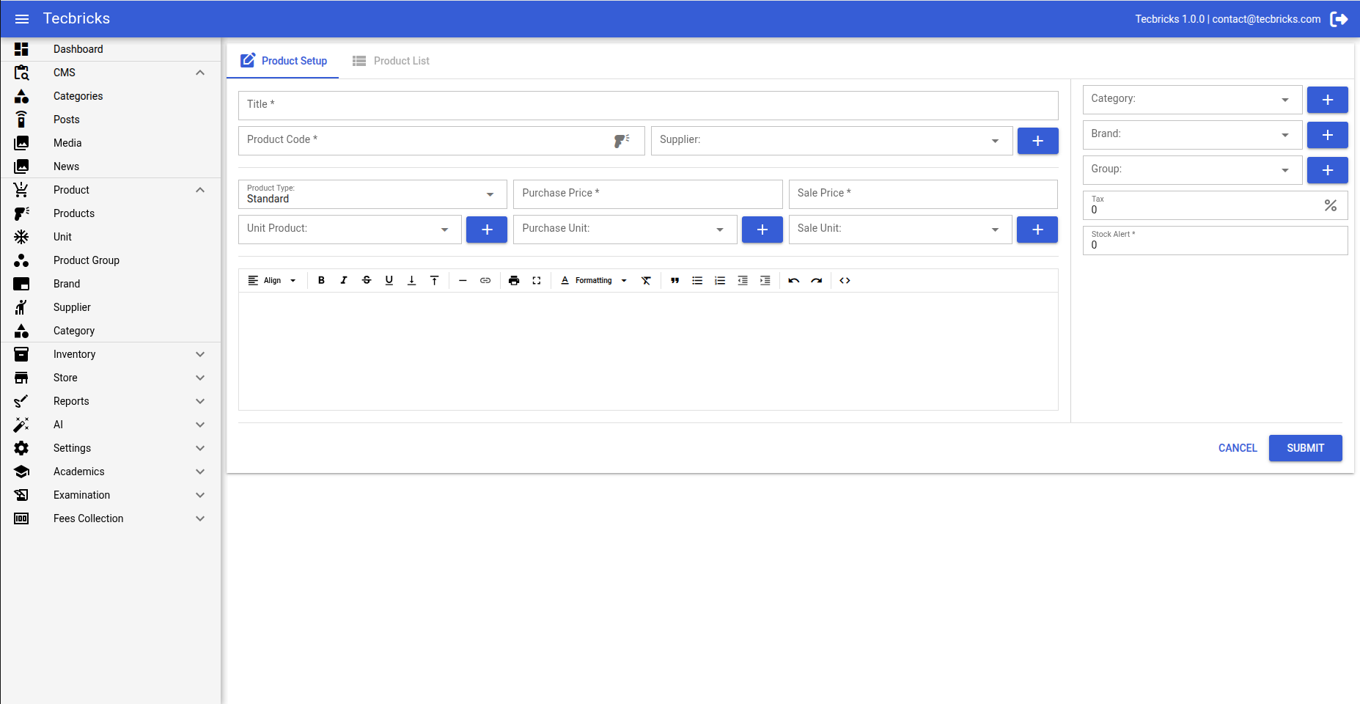Viewport: 1360px width, 704px height.
Task: Open the Group dropdown
Action: pyautogui.click(x=1192, y=170)
